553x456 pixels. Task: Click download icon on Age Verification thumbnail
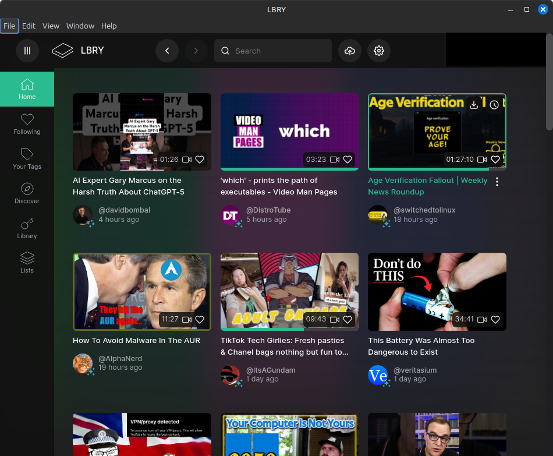pos(474,105)
